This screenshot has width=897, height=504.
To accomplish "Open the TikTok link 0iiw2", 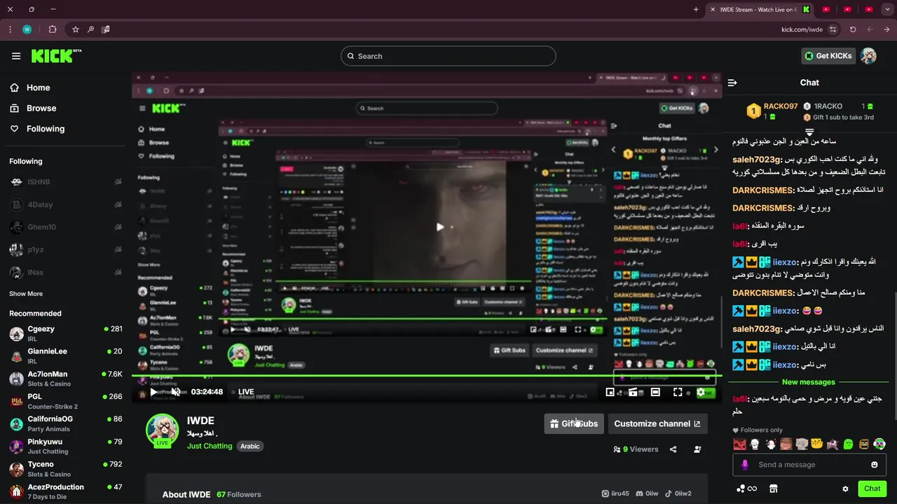I will 678,494.
